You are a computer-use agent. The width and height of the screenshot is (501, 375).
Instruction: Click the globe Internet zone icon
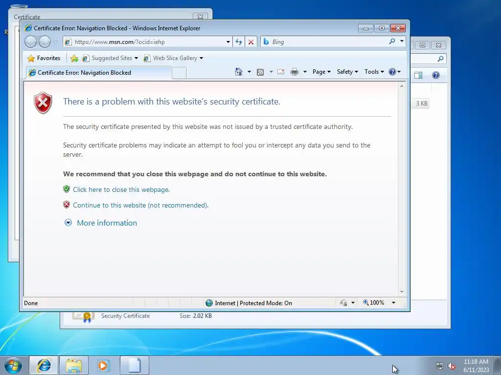[x=209, y=303]
